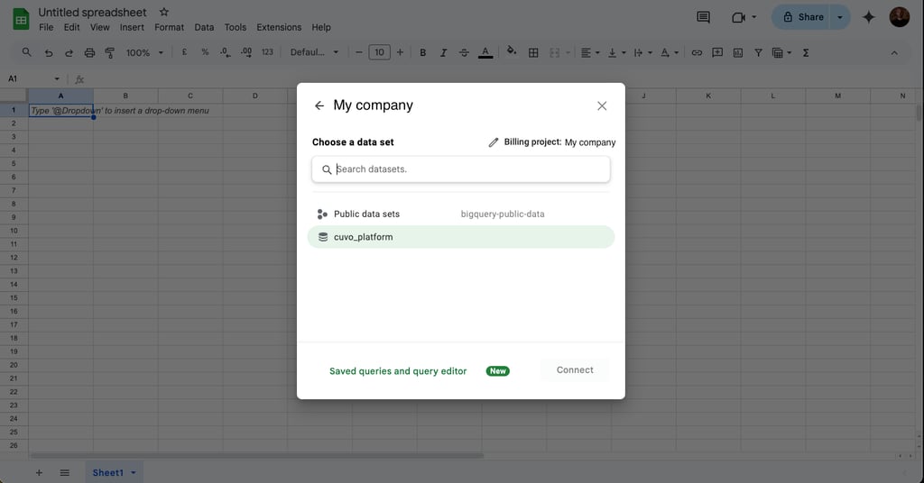Image resolution: width=924 pixels, height=483 pixels.
Task: Toggle strikethrough formatting
Action: point(464,53)
